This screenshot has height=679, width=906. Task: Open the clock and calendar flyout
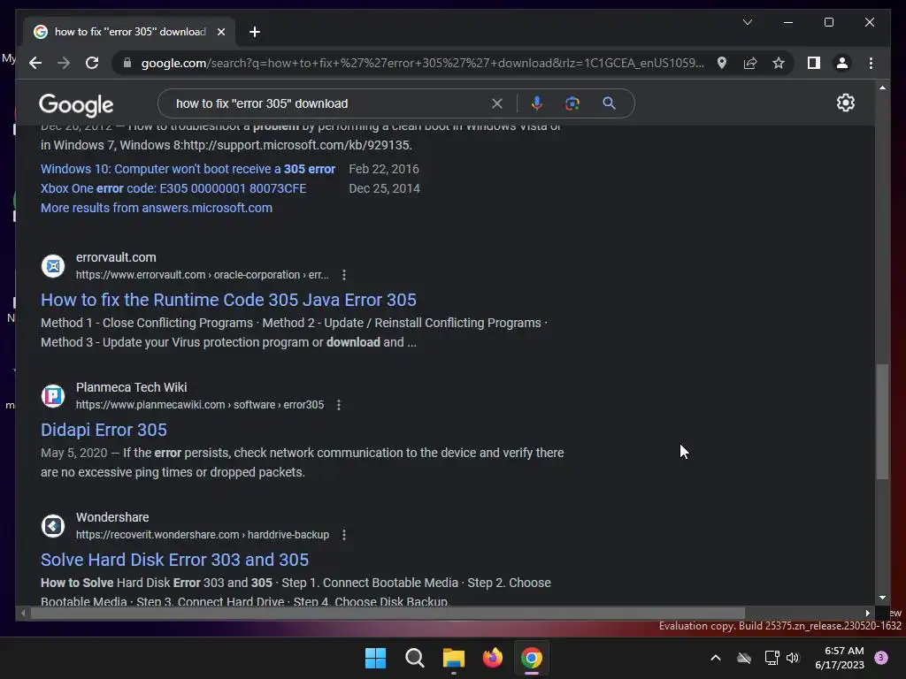(x=840, y=658)
